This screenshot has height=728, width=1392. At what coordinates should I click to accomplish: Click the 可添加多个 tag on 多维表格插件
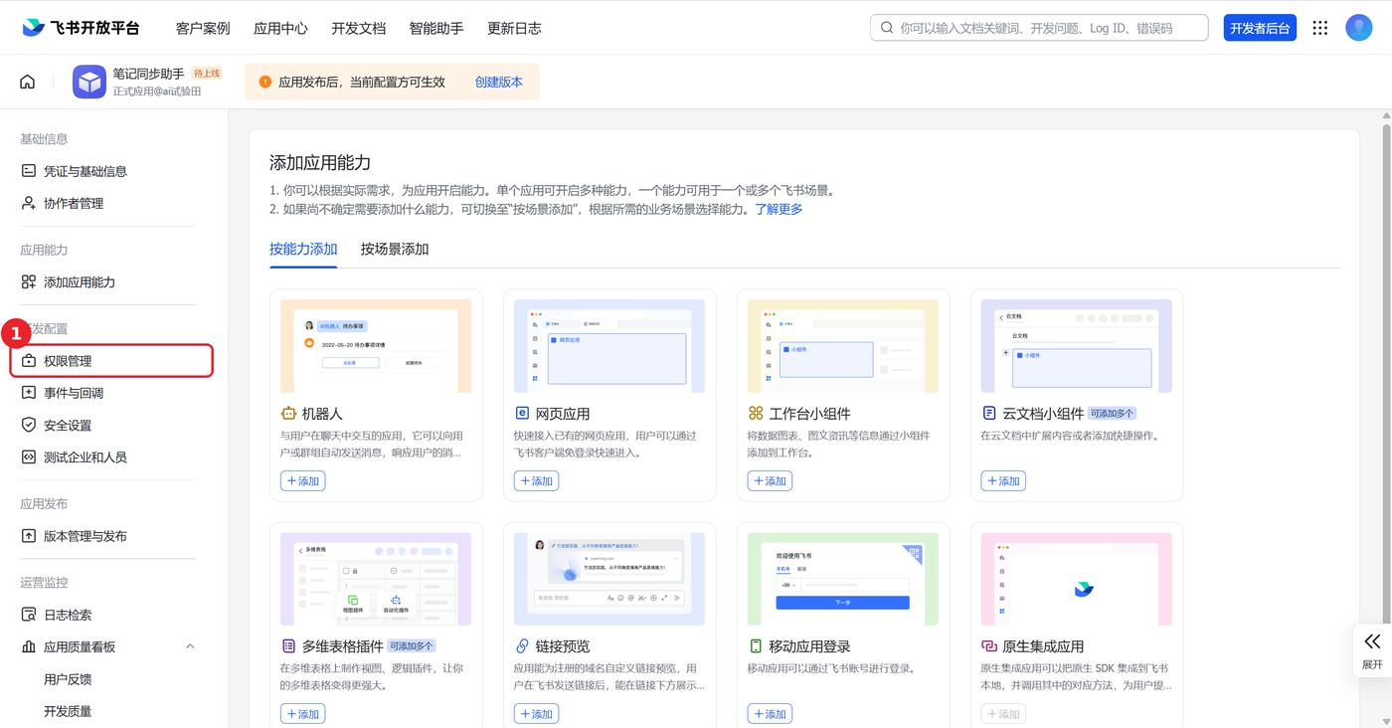pos(412,645)
